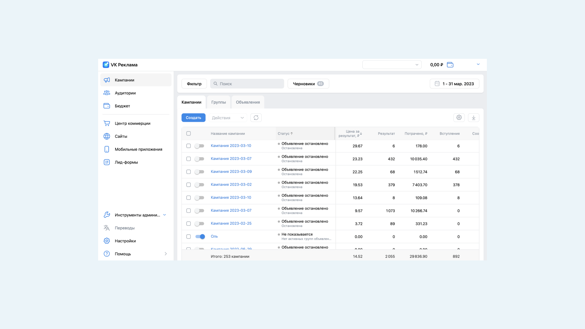Click Итого: 253 кампании summary text

point(230,256)
